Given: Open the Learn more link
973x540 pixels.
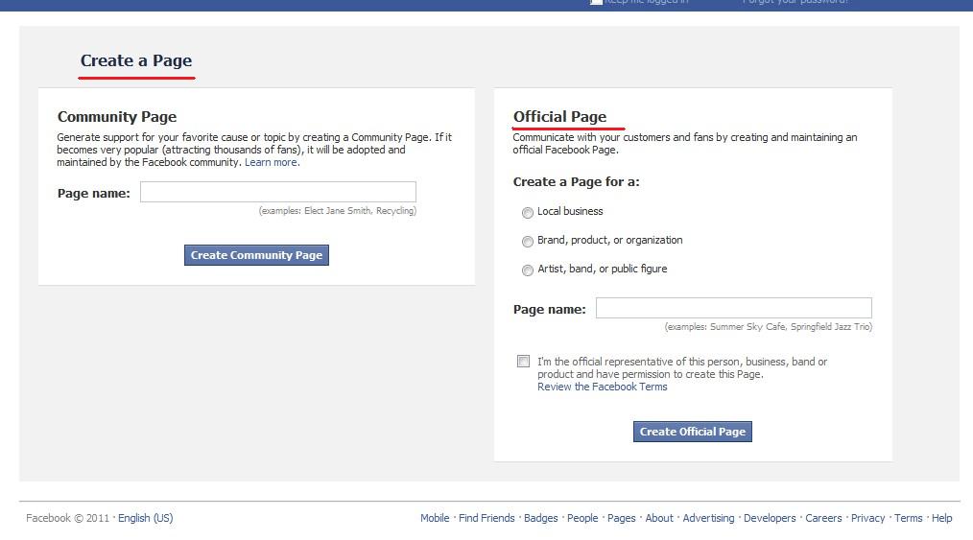Looking at the screenshot, I should pos(271,162).
